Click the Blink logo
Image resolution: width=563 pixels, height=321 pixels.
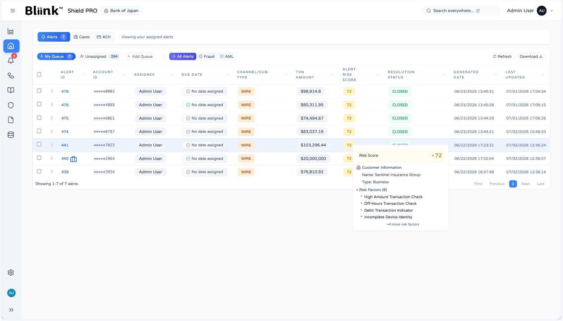click(x=44, y=11)
